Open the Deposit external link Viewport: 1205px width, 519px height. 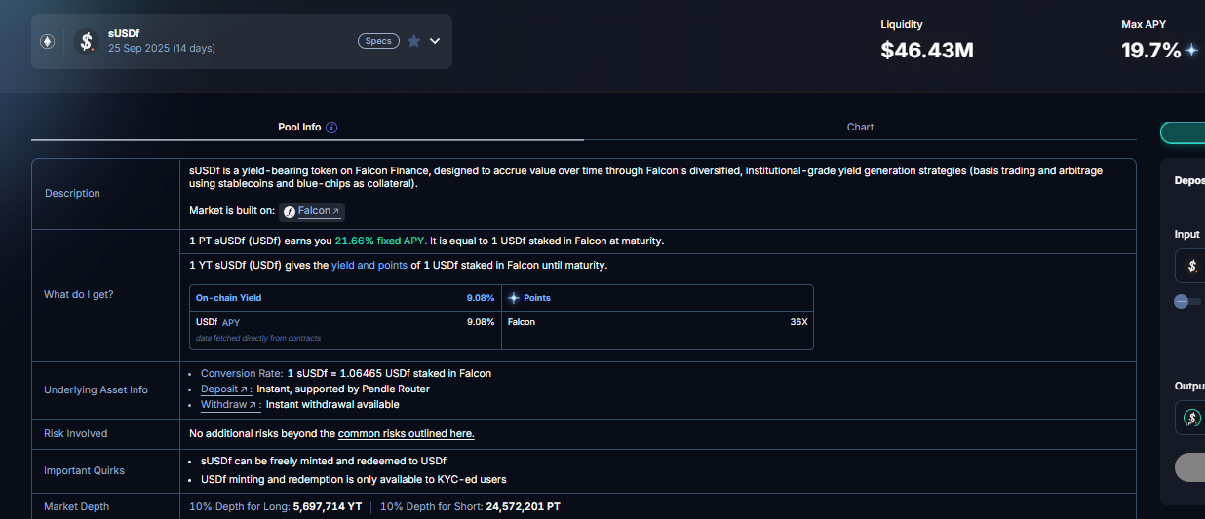tap(224, 389)
